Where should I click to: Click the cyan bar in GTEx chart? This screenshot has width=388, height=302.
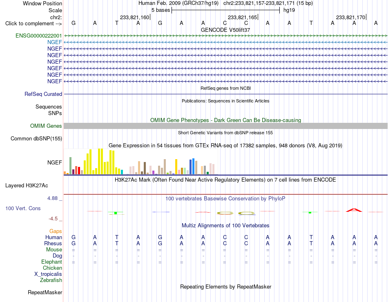click(x=122, y=172)
